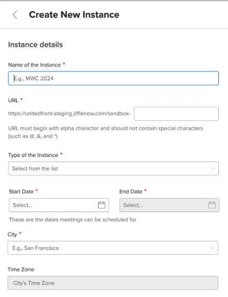The height and width of the screenshot is (297, 228).
Task: Click the Start Date Select... placeholder text
Action: tap(23, 205)
